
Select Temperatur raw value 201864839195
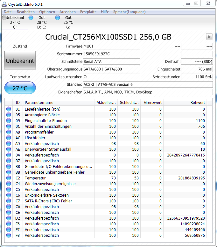(x=191, y=178)
